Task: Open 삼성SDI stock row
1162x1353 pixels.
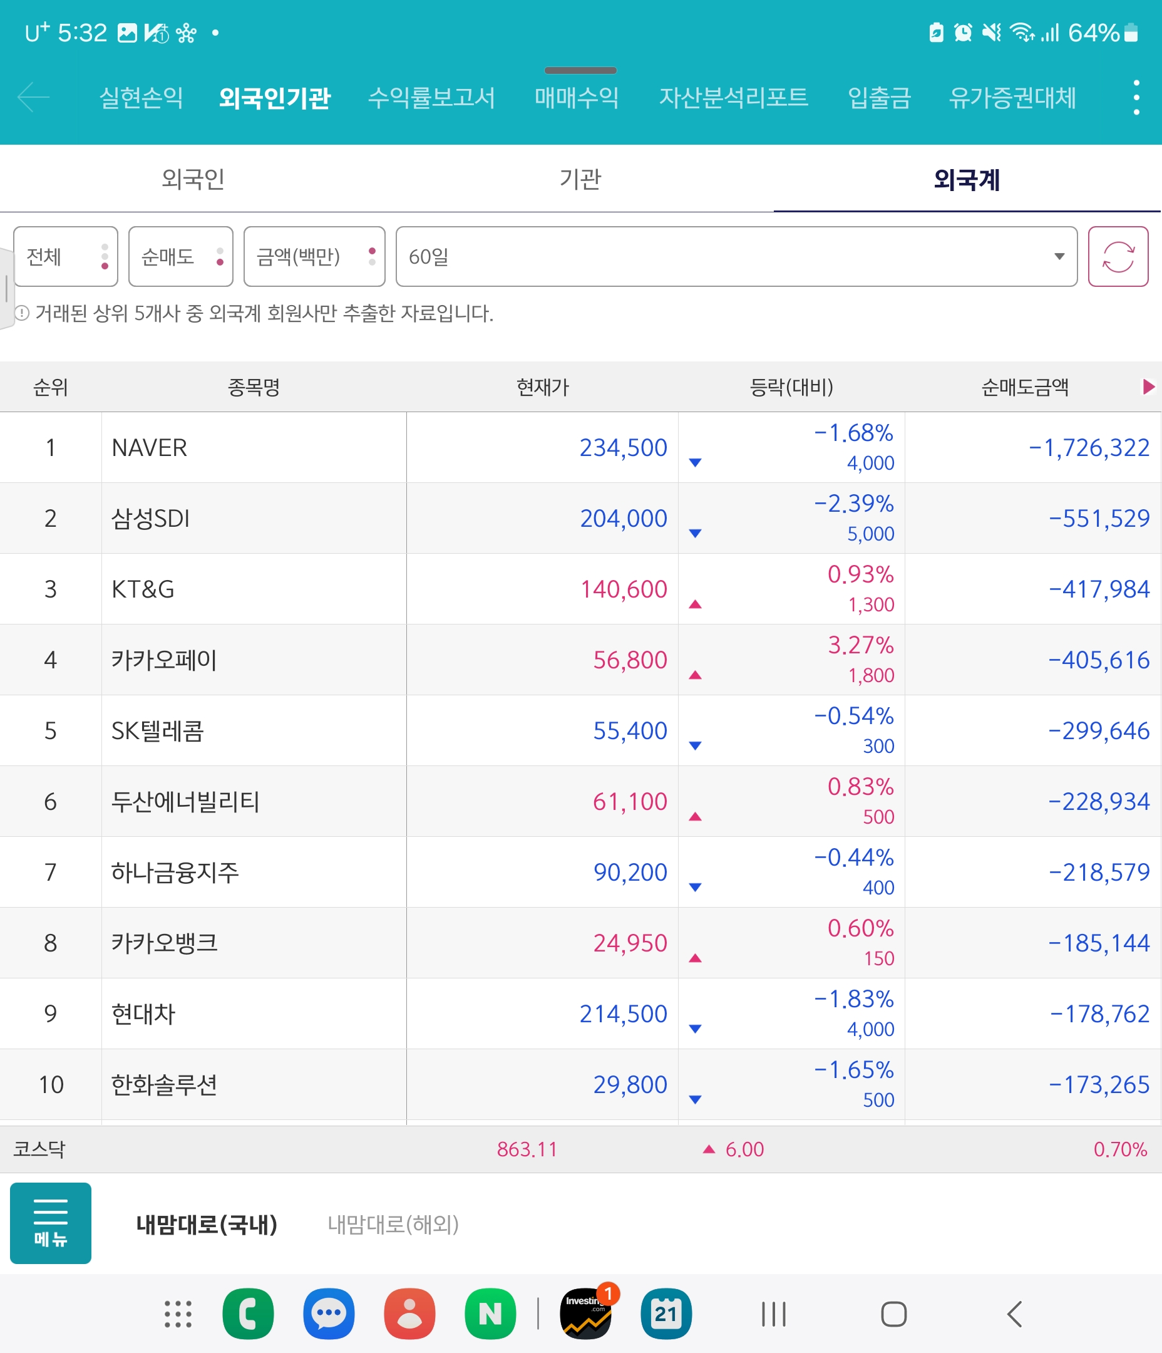Action: pyautogui.click(x=580, y=519)
